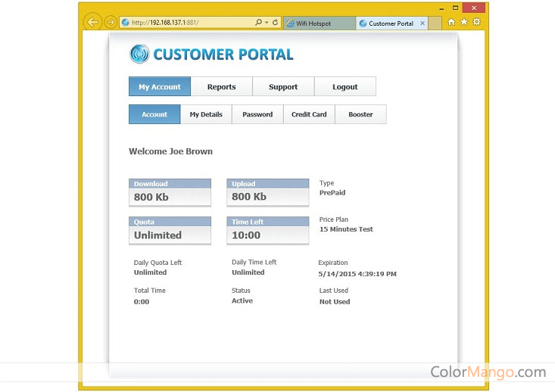Open the browser Home icon
This screenshot has height=392, width=555.
[x=452, y=23]
